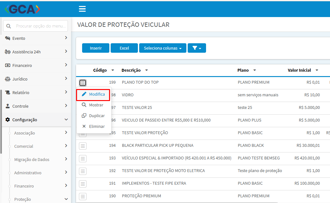Select the PROTEÇÃO PREMIUM description cell

click(x=141, y=196)
